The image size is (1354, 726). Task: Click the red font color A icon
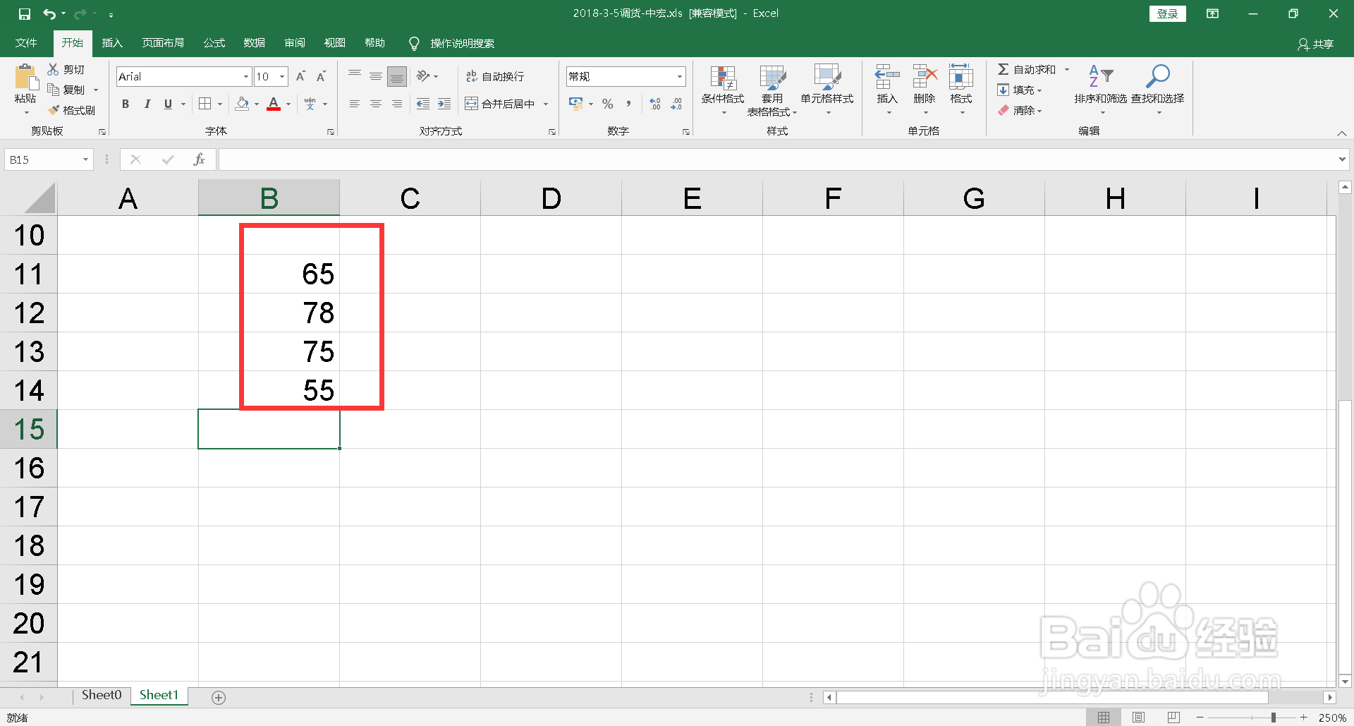coord(274,104)
